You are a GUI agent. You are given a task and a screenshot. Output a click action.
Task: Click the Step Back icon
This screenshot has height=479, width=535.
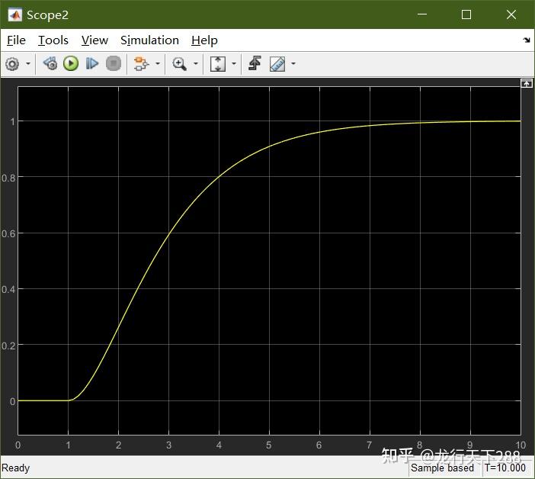coord(50,64)
